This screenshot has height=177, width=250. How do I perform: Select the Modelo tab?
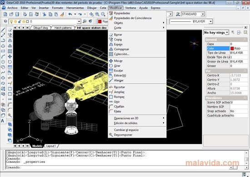[x=37, y=146]
